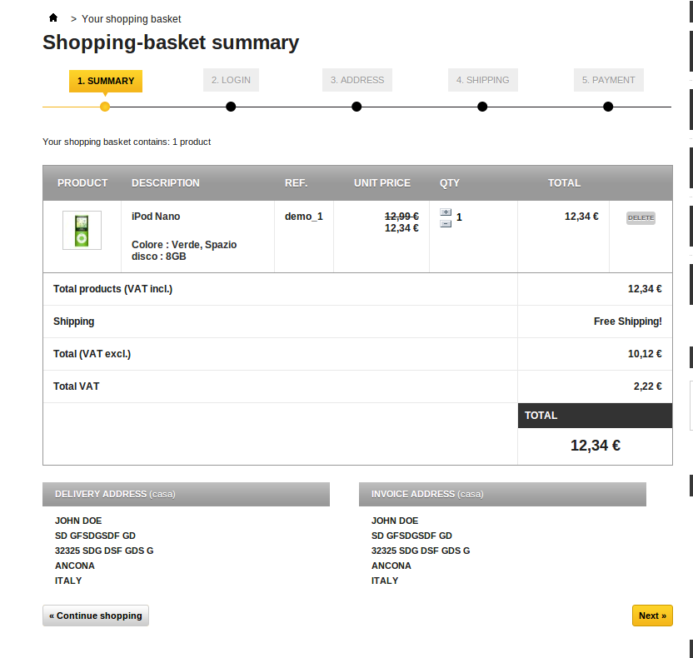Click the Shipping step progress dot

click(x=482, y=107)
